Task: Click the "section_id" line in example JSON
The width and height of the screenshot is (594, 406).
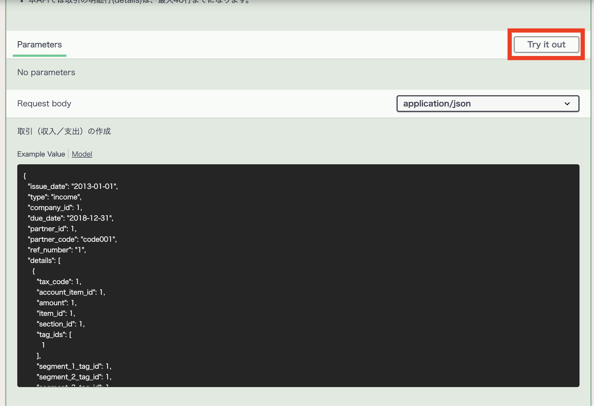Action: tap(60, 324)
